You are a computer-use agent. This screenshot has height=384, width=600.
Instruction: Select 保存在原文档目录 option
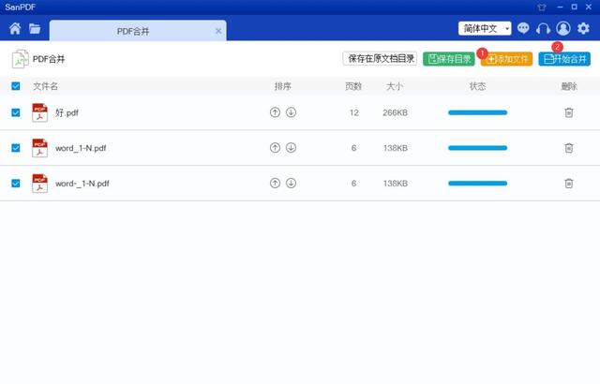380,59
